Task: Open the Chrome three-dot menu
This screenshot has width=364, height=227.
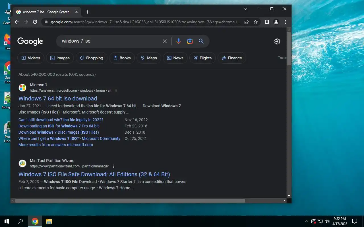Action: point(285,22)
